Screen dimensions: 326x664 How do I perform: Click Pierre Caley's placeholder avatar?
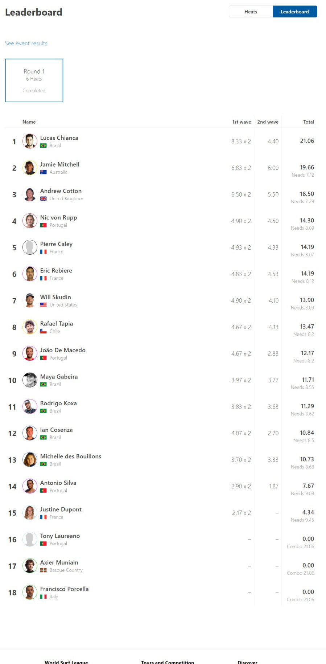click(30, 247)
